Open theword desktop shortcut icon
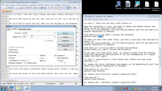 click(x=118, y=5)
